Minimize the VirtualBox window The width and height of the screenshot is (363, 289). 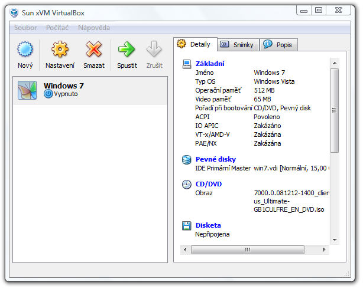(304, 11)
